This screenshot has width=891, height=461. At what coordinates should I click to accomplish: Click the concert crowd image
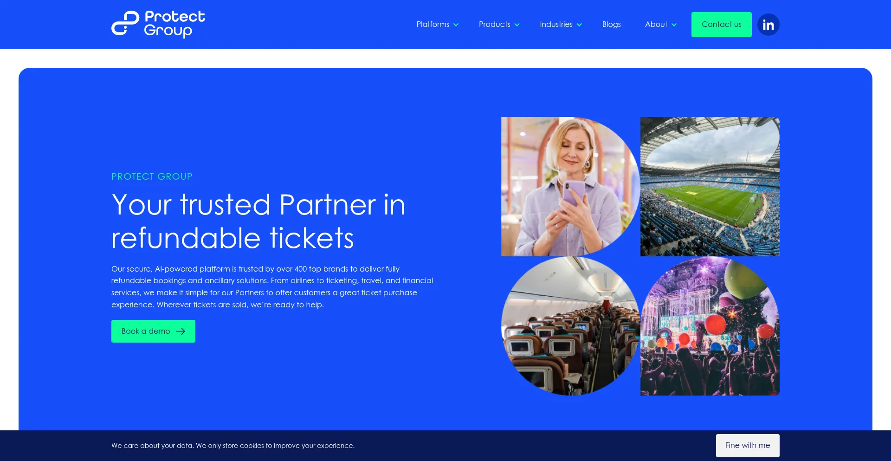click(x=710, y=326)
